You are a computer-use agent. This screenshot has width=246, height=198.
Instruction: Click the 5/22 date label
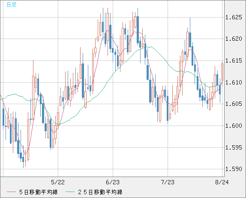58,182
